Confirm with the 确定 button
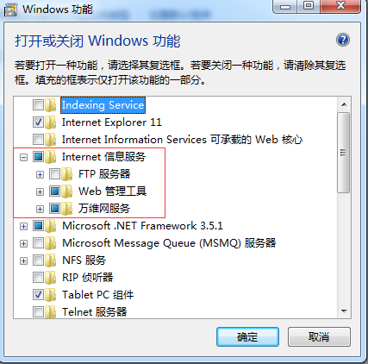The width and height of the screenshot is (368, 364). pyautogui.click(x=247, y=336)
